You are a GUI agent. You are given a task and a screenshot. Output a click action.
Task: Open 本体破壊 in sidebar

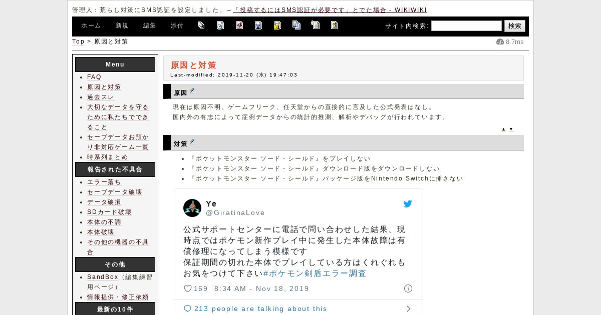(101, 232)
